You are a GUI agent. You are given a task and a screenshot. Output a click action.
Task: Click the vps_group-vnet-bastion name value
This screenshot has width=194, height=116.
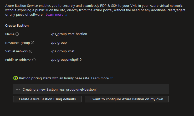point(69,34)
